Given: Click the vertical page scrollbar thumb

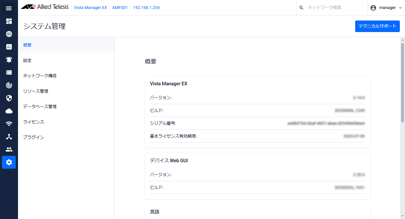Looking at the screenshot, I should click(402, 82).
